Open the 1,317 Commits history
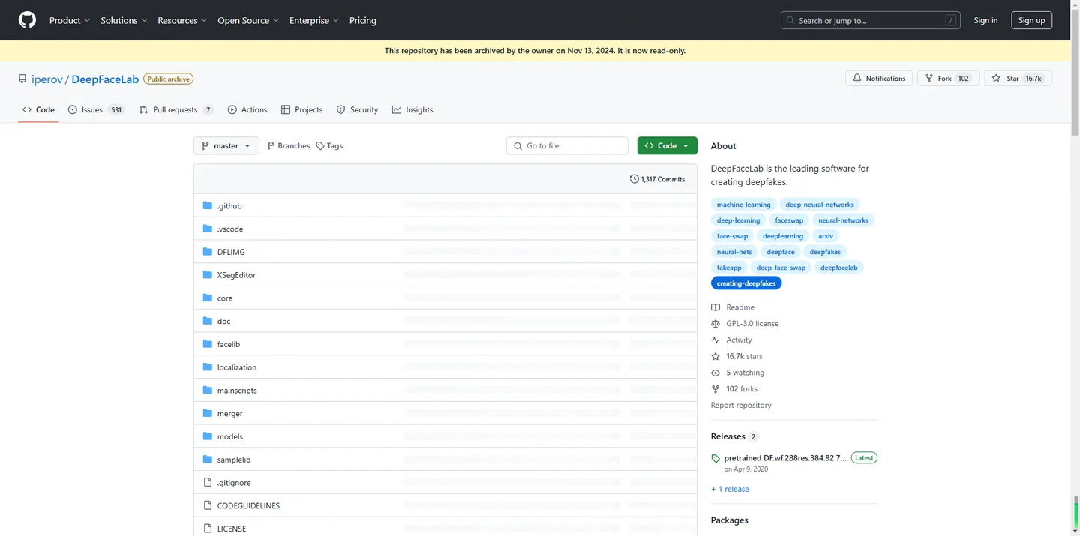 tap(658, 179)
